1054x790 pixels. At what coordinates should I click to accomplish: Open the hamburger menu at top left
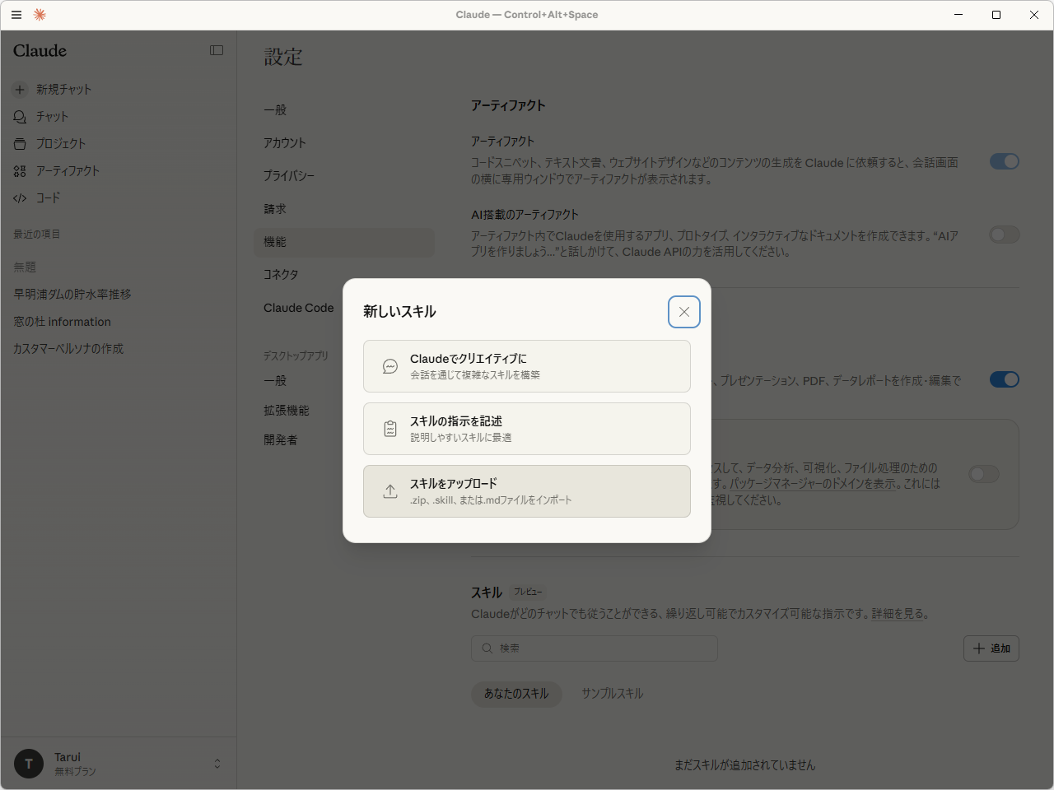point(16,14)
